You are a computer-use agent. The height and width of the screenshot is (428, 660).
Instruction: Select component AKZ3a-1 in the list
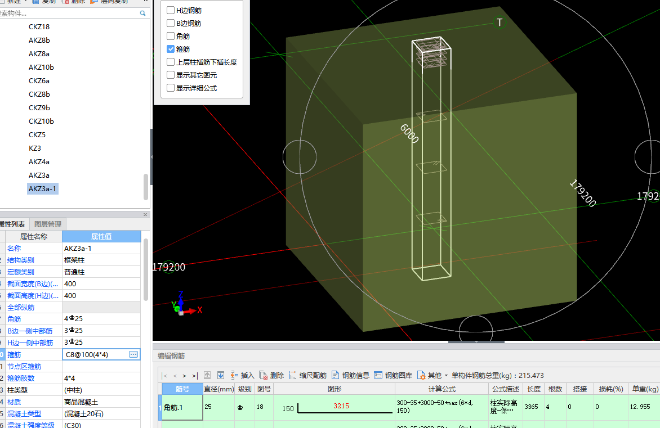pyautogui.click(x=42, y=189)
